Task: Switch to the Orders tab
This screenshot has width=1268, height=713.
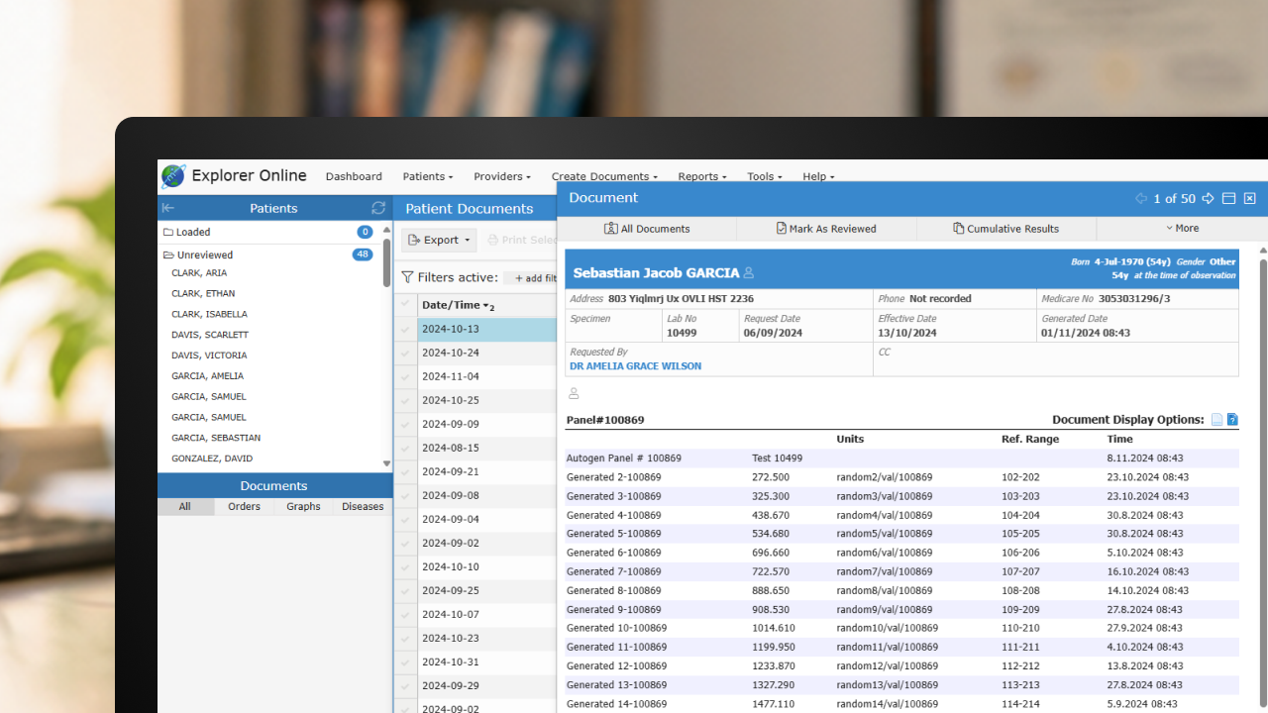Action: tap(244, 506)
